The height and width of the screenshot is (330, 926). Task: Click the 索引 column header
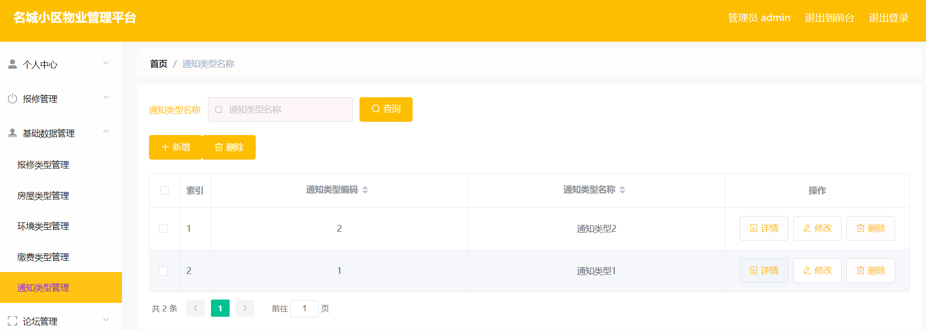click(x=195, y=191)
